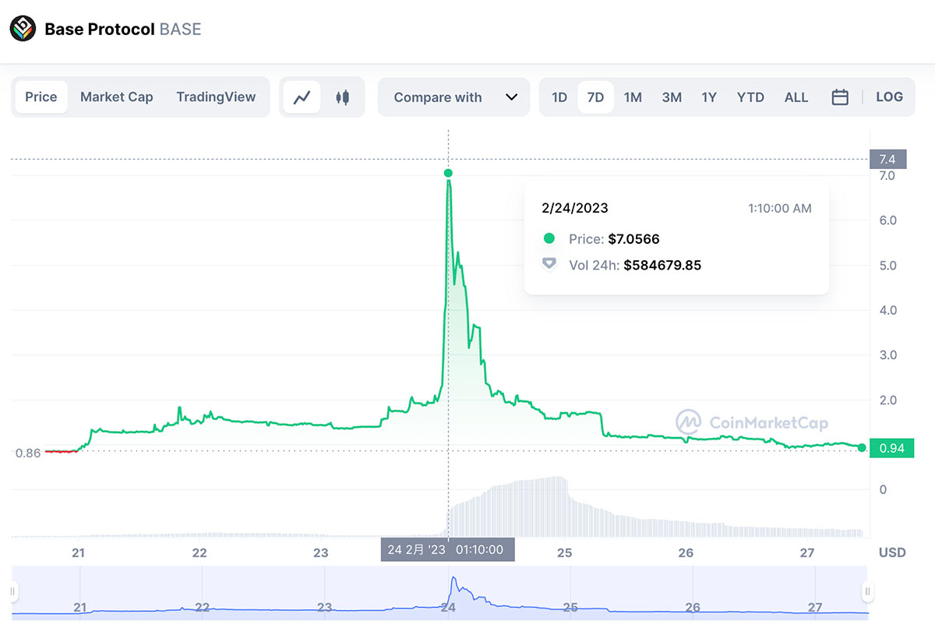
Task: Open the calendar date range picker
Action: point(840,97)
